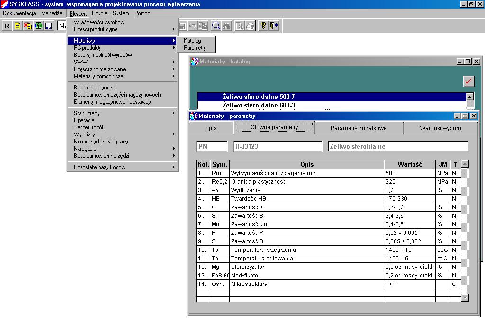The image size is (485, 321).
Task: Click the SYSKLASS application title bar icon
Action: [4, 4]
